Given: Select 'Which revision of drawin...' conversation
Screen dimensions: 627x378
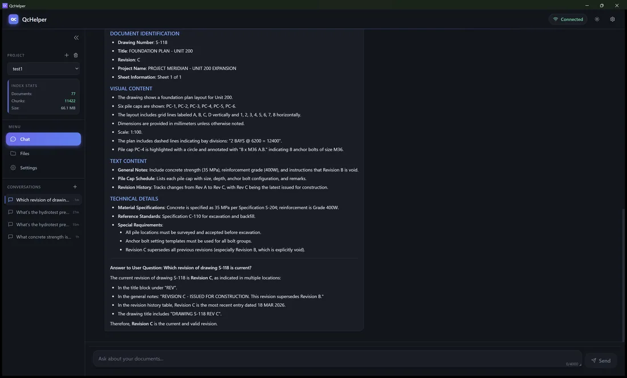Looking at the screenshot, I should pyautogui.click(x=43, y=200).
